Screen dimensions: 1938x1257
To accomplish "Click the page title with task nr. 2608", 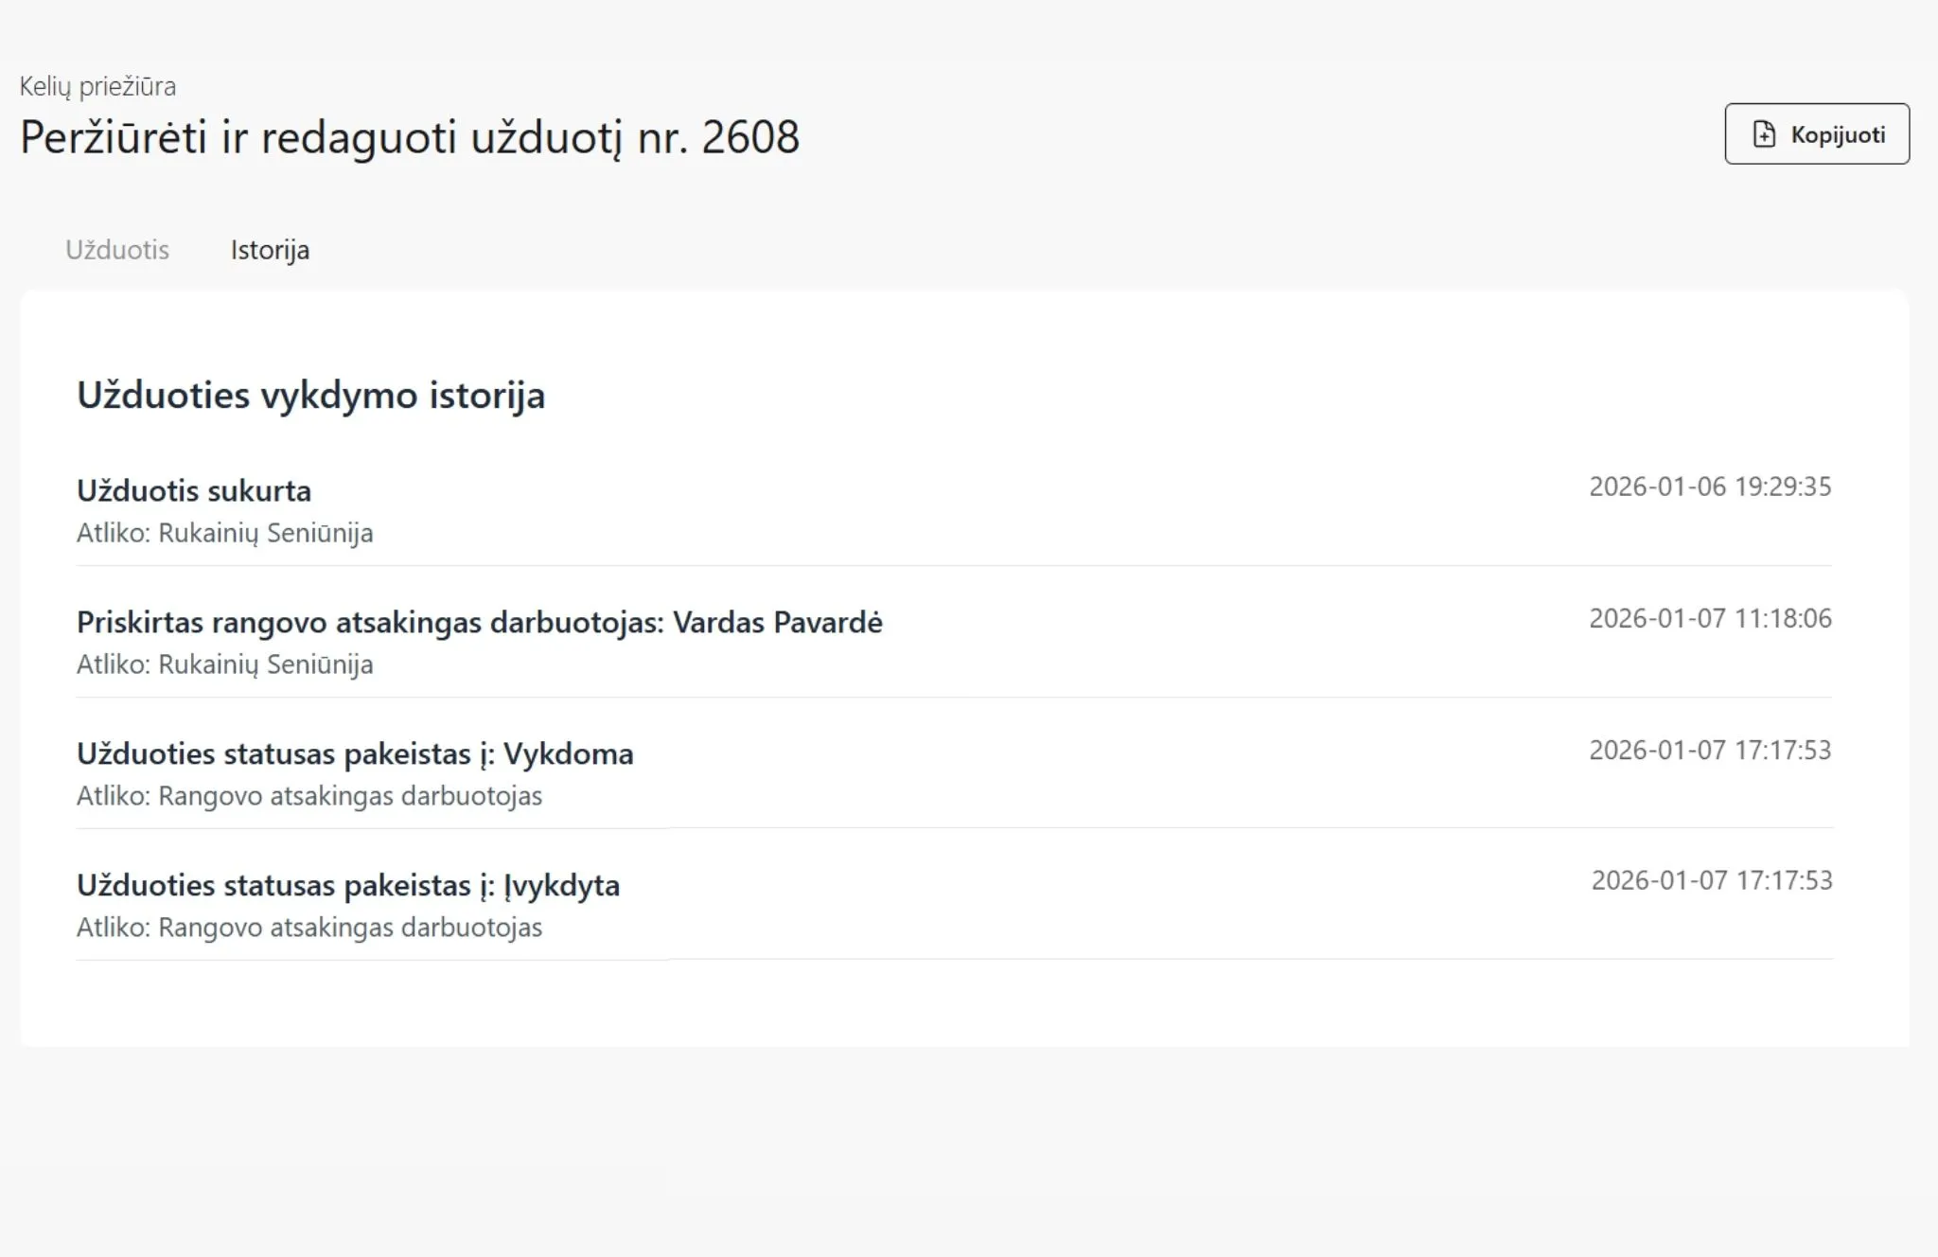I will pyautogui.click(x=410, y=137).
